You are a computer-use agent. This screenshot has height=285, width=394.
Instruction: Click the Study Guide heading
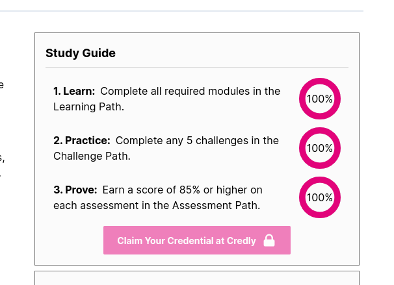point(81,53)
